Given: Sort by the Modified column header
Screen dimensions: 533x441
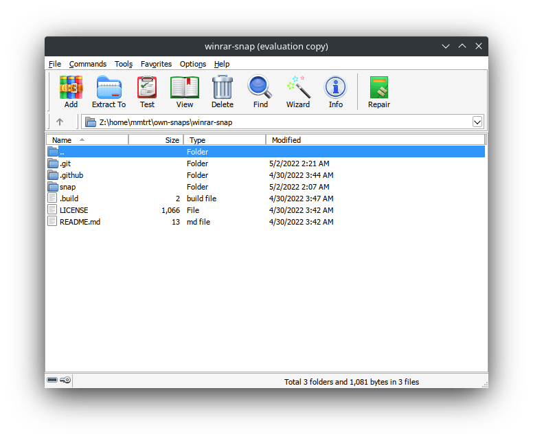Looking at the screenshot, I should tap(375, 139).
